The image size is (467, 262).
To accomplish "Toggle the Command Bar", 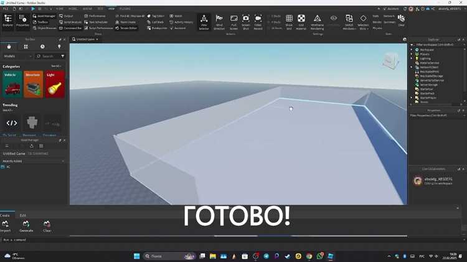I will pyautogui.click(x=70, y=28).
